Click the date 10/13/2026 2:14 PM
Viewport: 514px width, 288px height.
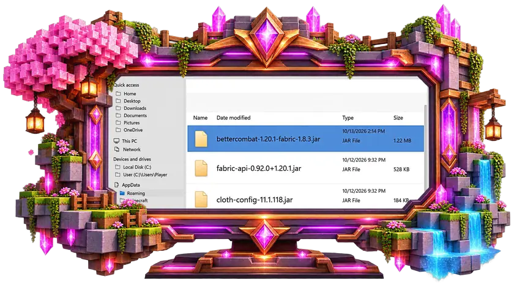[363, 131]
